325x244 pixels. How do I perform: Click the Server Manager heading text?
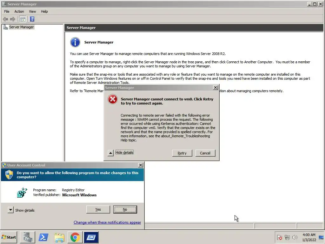(x=99, y=42)
